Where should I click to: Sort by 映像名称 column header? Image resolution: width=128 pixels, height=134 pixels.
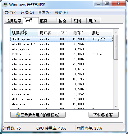click(x=24, y=33)
